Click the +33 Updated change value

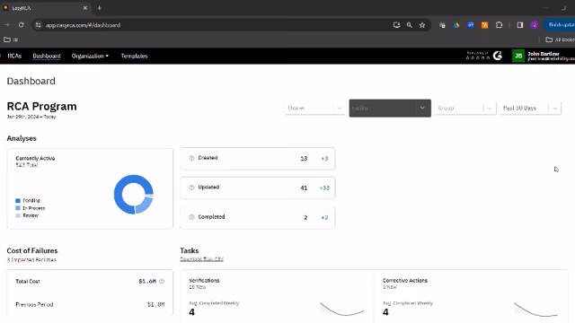pyautogui.click(x=324, y=188)
